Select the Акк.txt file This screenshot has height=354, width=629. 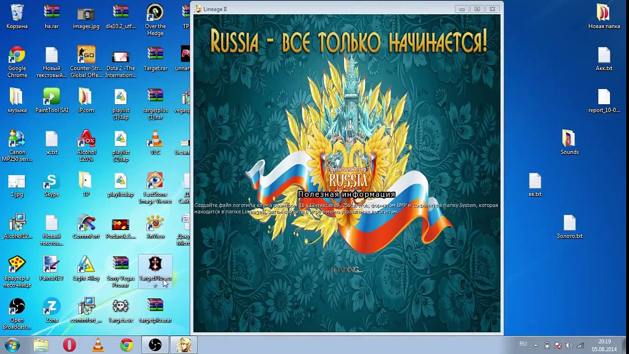click(x=604, y=59)
